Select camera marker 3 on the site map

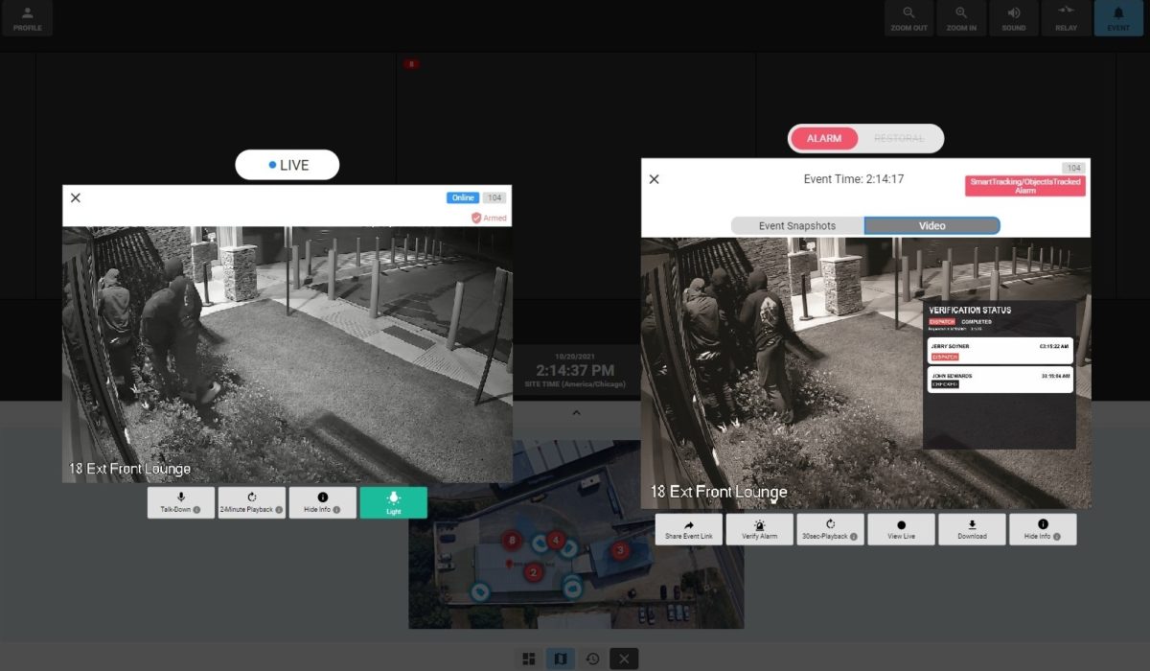point(620,549)
